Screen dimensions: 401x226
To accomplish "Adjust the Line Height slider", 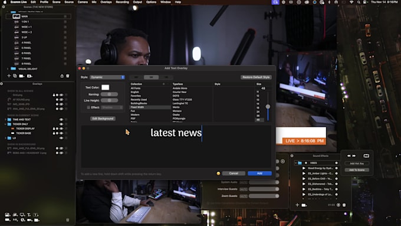I will point(109,100).
